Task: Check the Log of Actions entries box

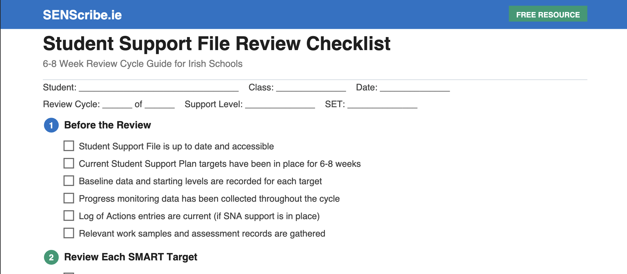Action: tap(69, 216)
